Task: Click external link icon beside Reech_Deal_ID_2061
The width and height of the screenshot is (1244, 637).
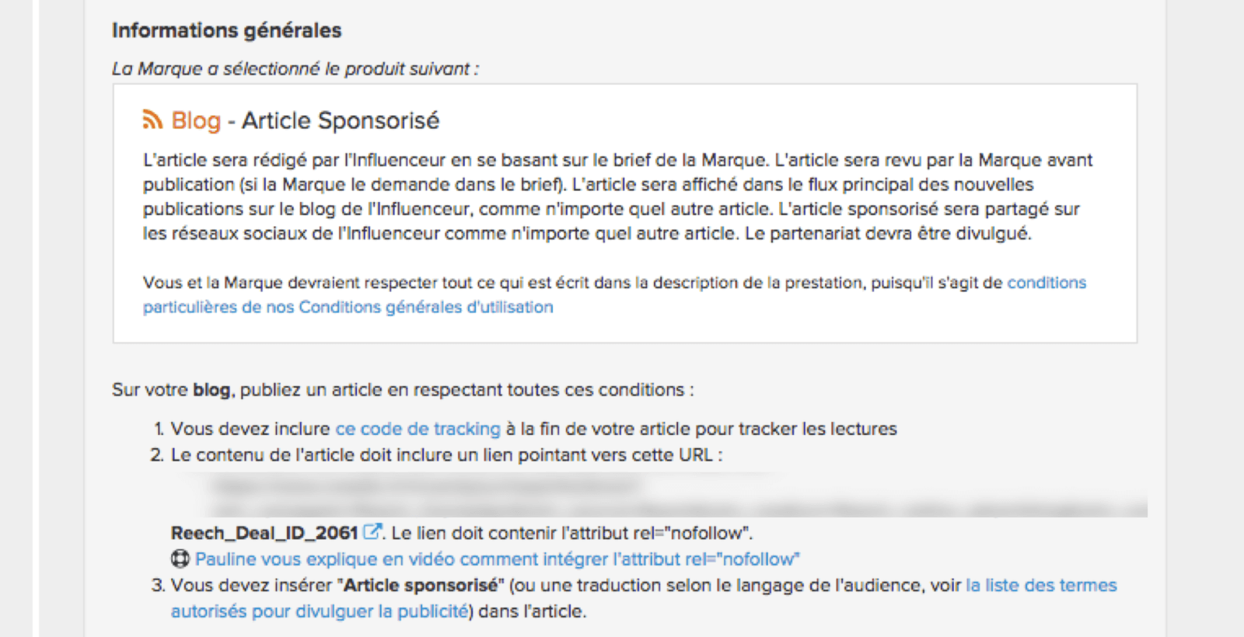Action: (x=372, y=532)
